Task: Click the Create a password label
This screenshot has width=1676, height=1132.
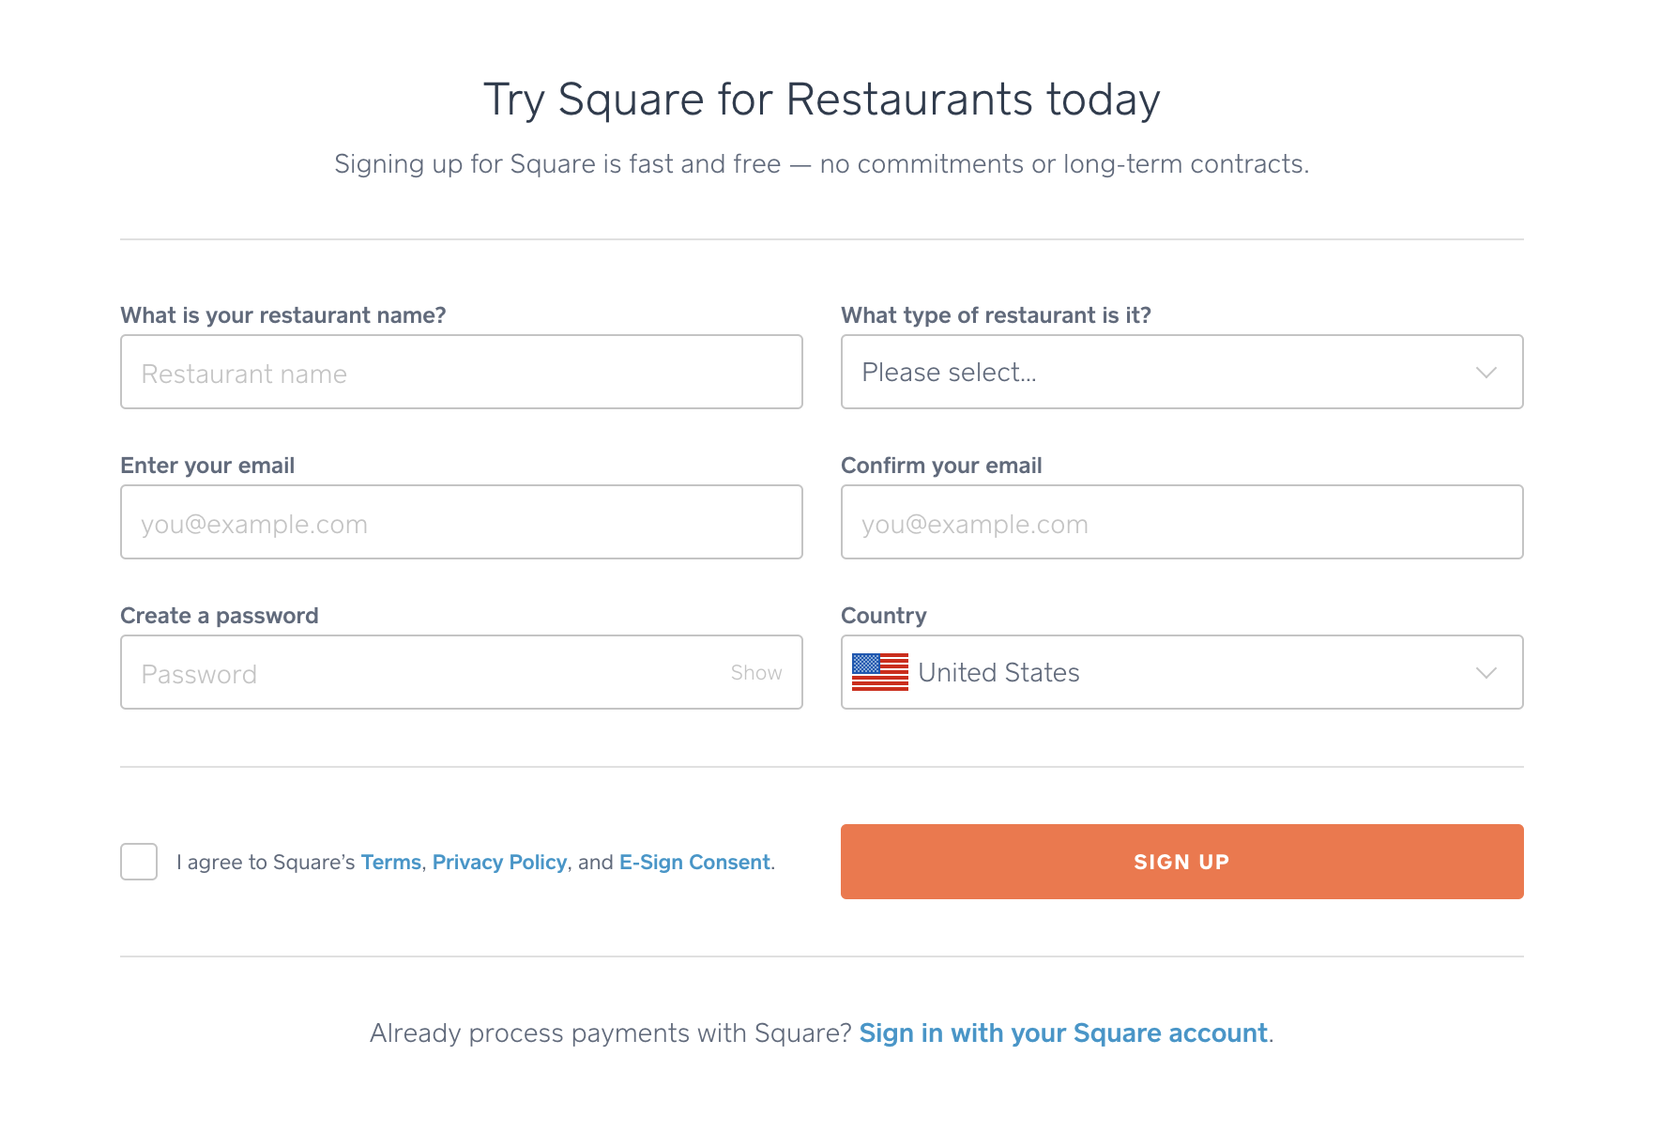Action: click(x=219, y=615)
